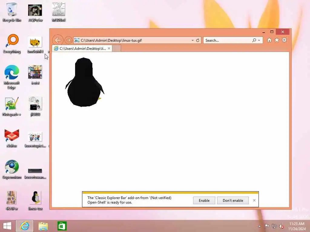The image size is (310, 232).
Task: Enable the Classic Explorer Bar add-on
Action: pos(204,201)
